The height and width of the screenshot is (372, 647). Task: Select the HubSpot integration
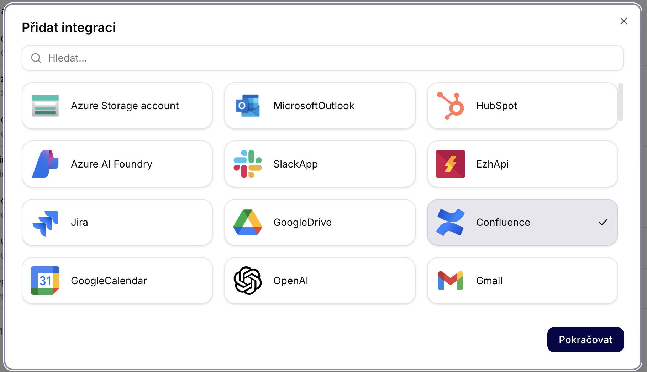point(522,106)
